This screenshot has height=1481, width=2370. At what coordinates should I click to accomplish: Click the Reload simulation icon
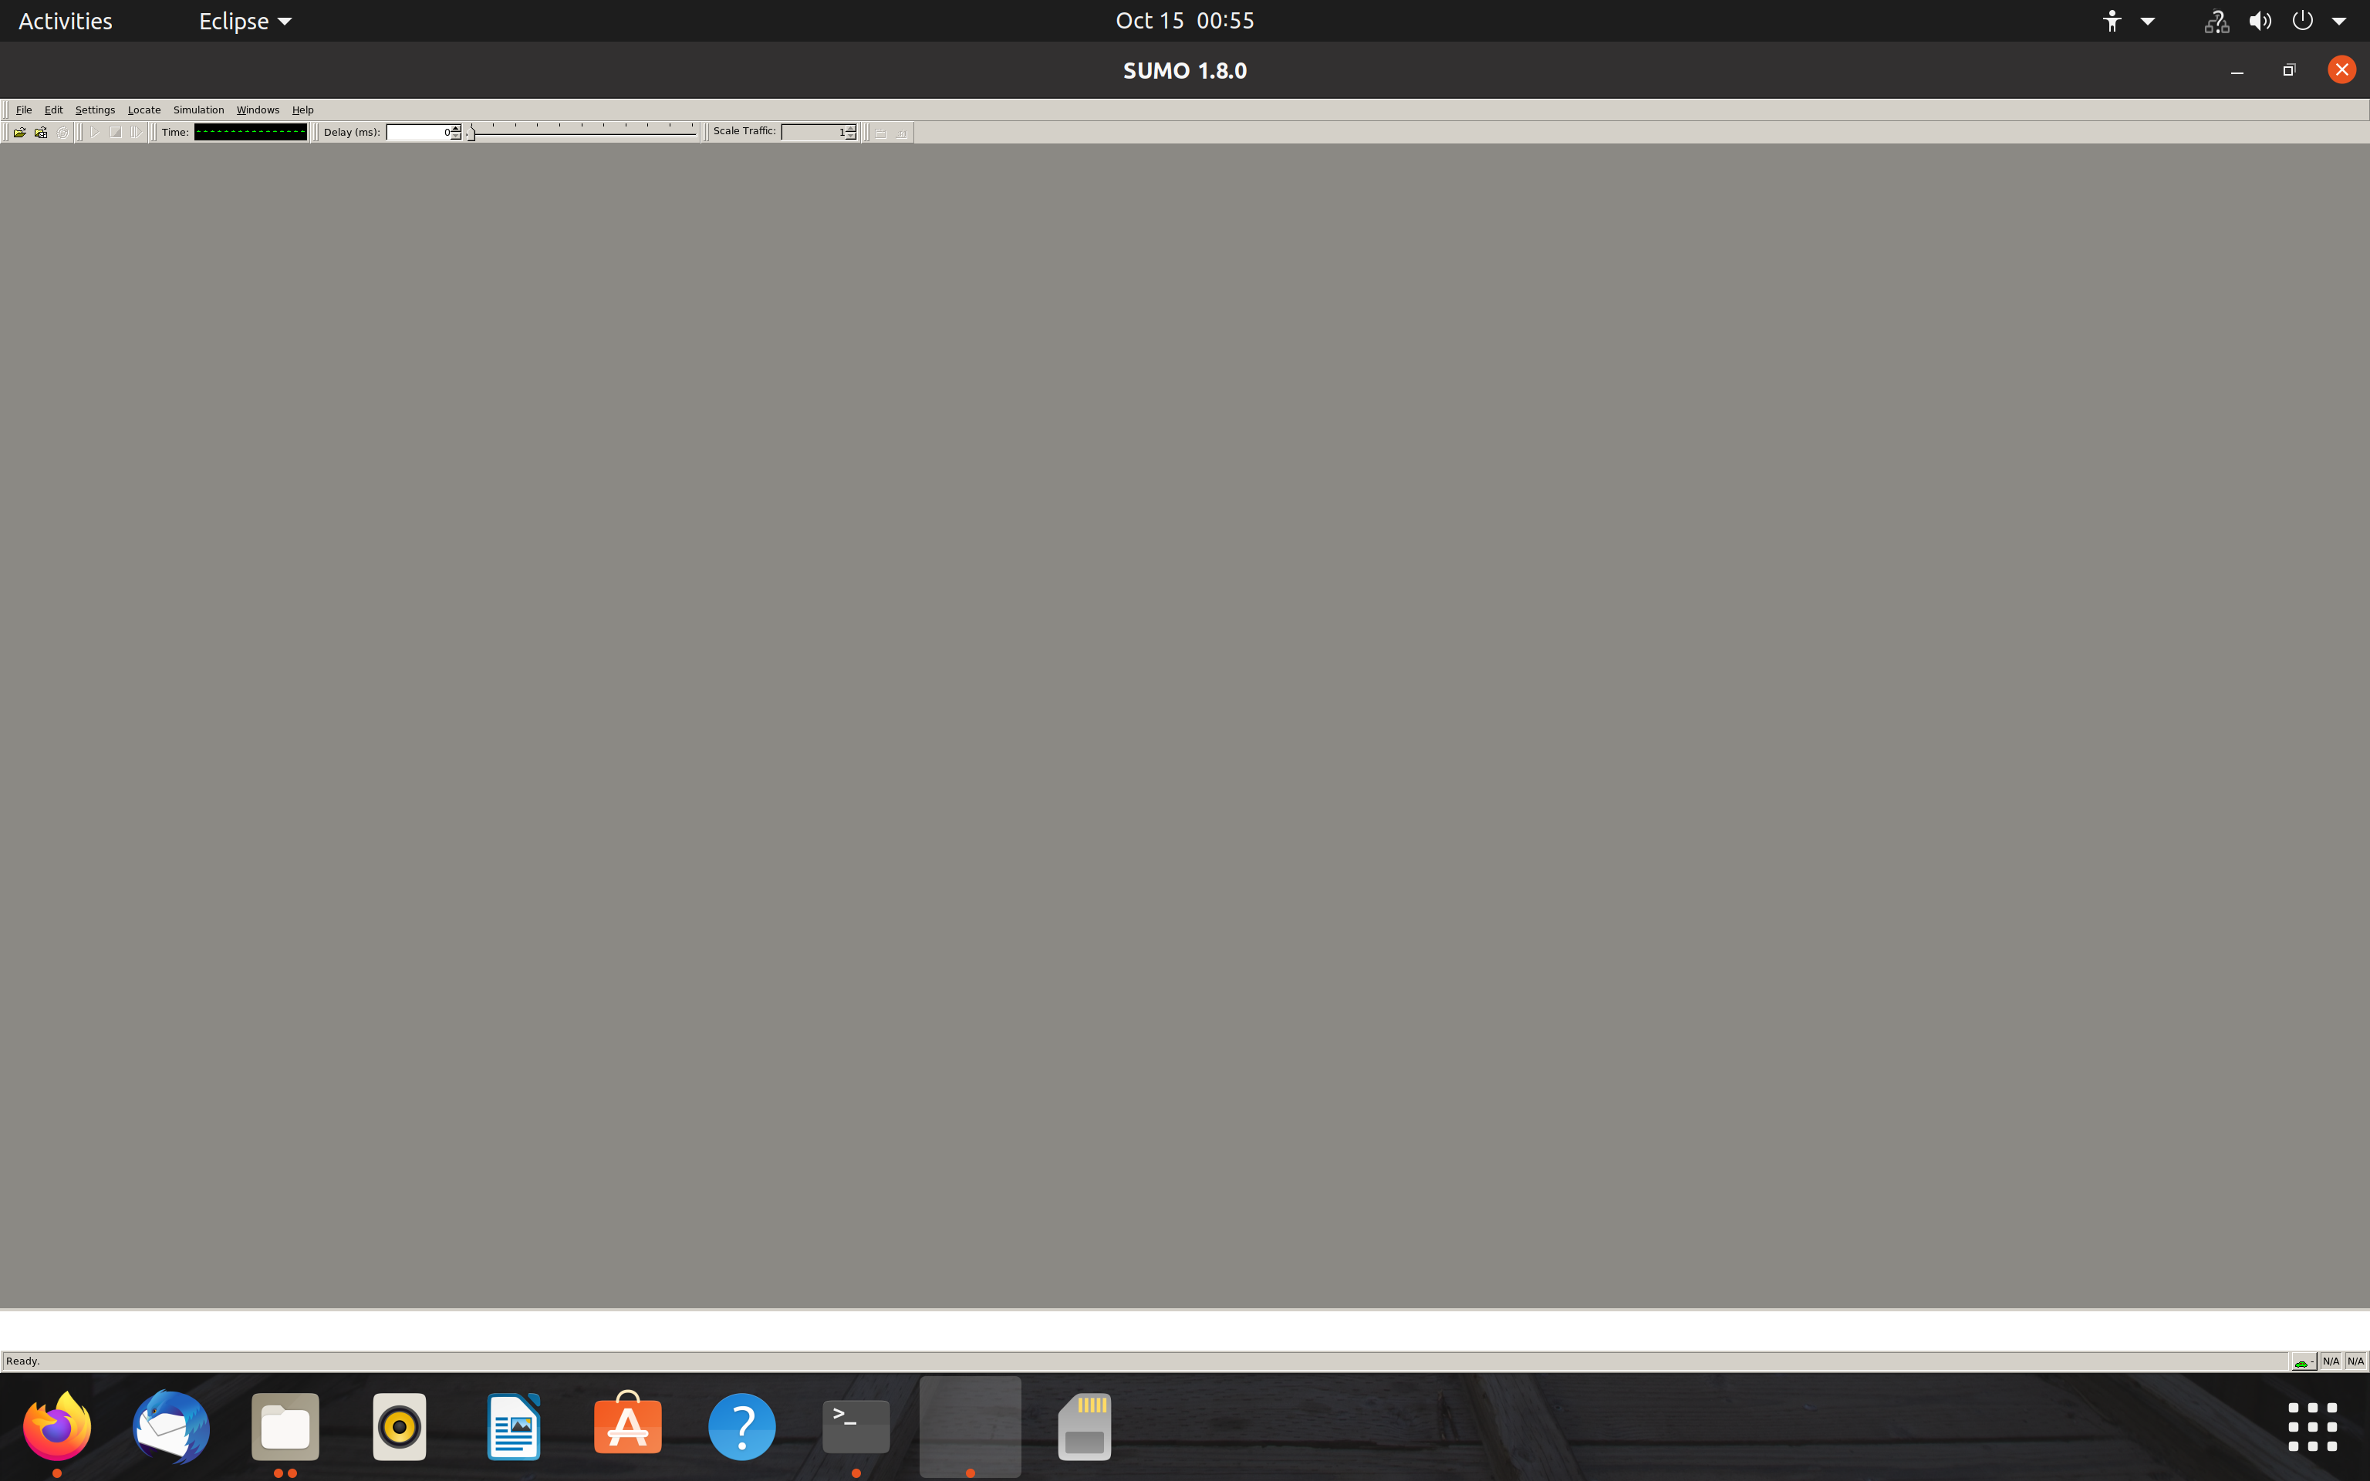click(62, 132)
